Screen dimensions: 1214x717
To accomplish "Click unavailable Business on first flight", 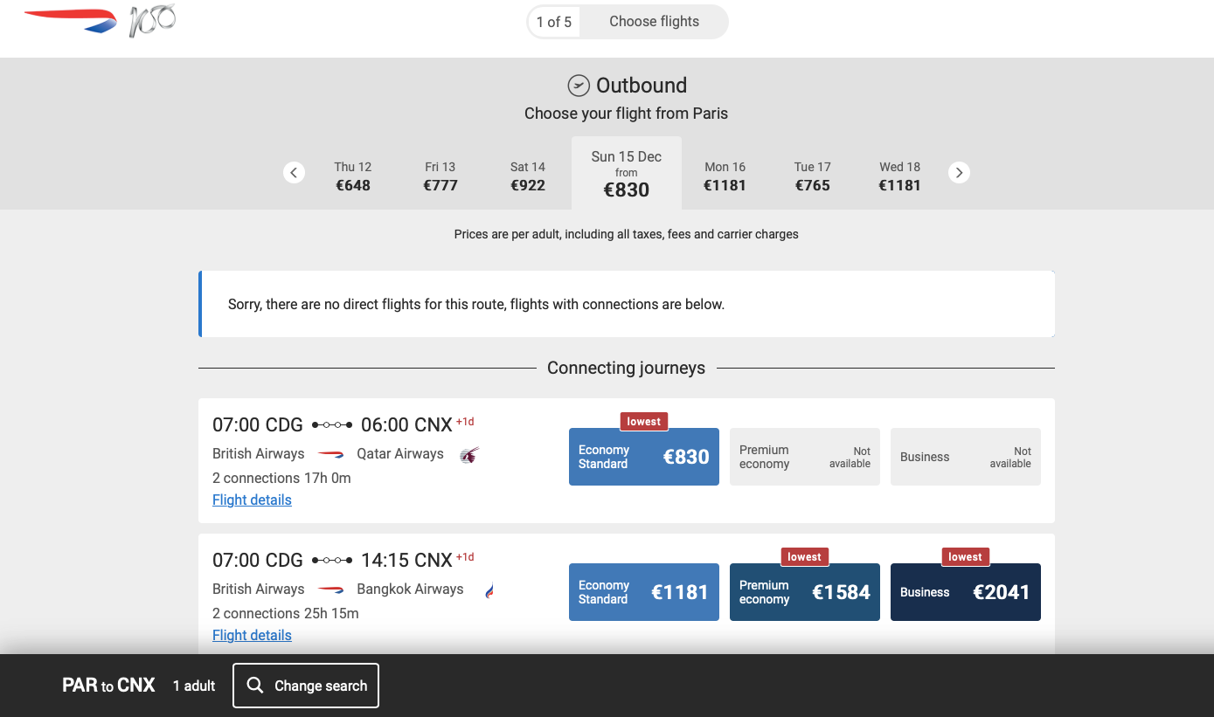I will (x=966, y=457).
